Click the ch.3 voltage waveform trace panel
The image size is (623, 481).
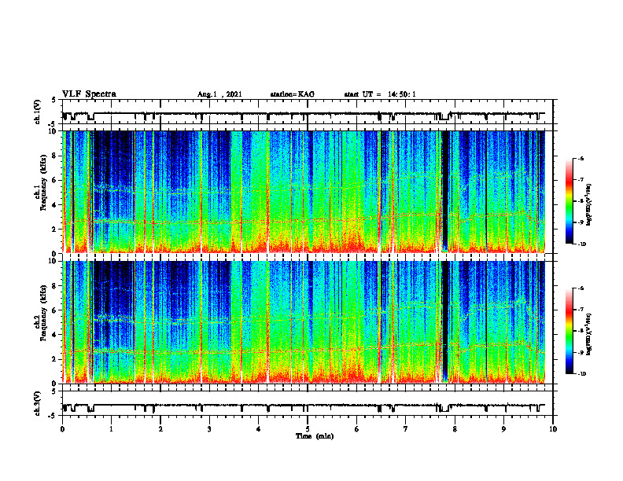click(308, 403)
